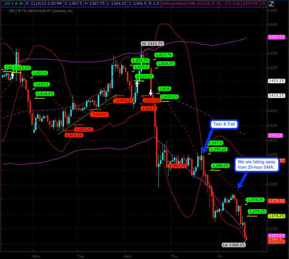This screenshot has width=289, height=259.
Task: Click the 'Test & Fail' annotation box
Action: [x=225, y=125]
